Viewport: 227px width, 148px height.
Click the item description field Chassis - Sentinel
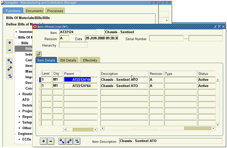coord(164,32)
